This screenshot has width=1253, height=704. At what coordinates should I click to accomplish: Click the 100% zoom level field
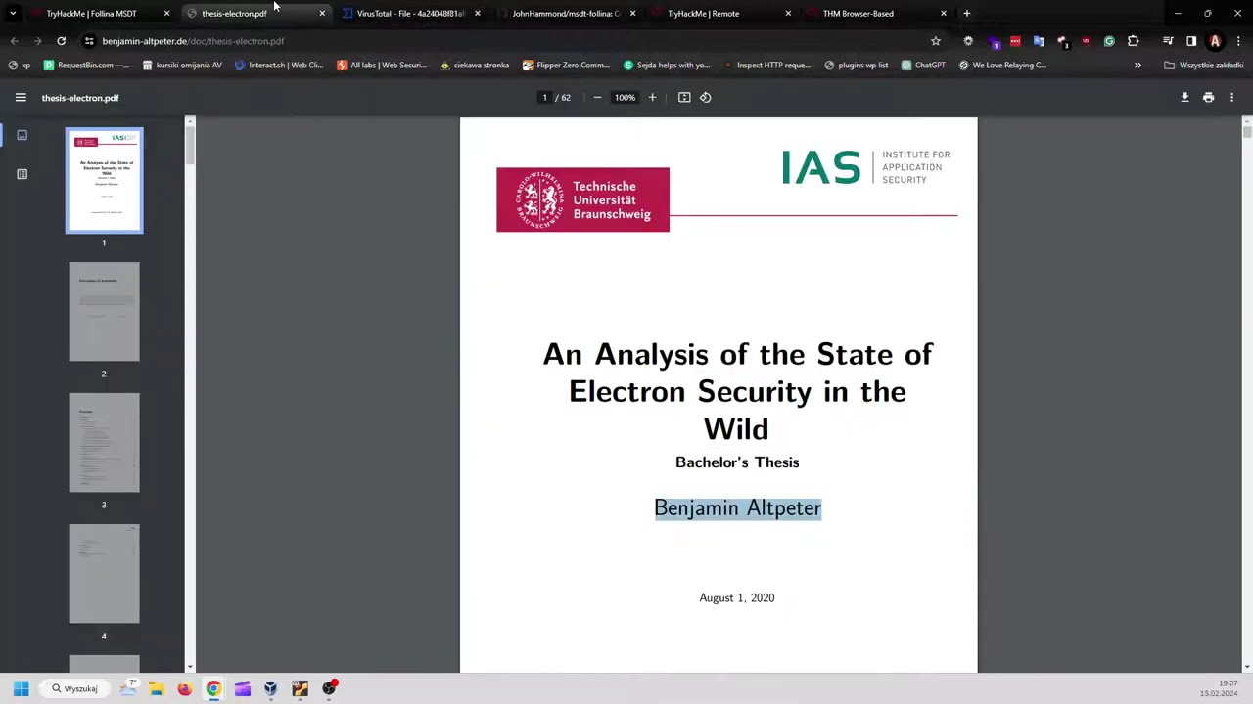click(625, 98)
